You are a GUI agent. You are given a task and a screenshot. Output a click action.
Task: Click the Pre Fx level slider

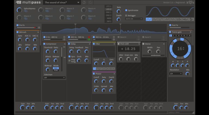pyautogui.click(x=26, y=28)
